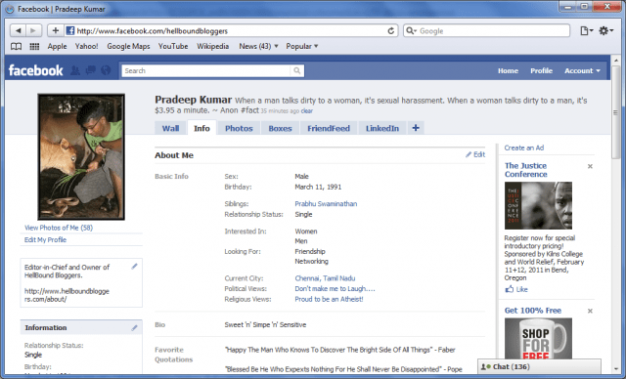This screenshot has height=379, width=626.
Task: Click the search magnifier icon
Action: pos(297,70)
